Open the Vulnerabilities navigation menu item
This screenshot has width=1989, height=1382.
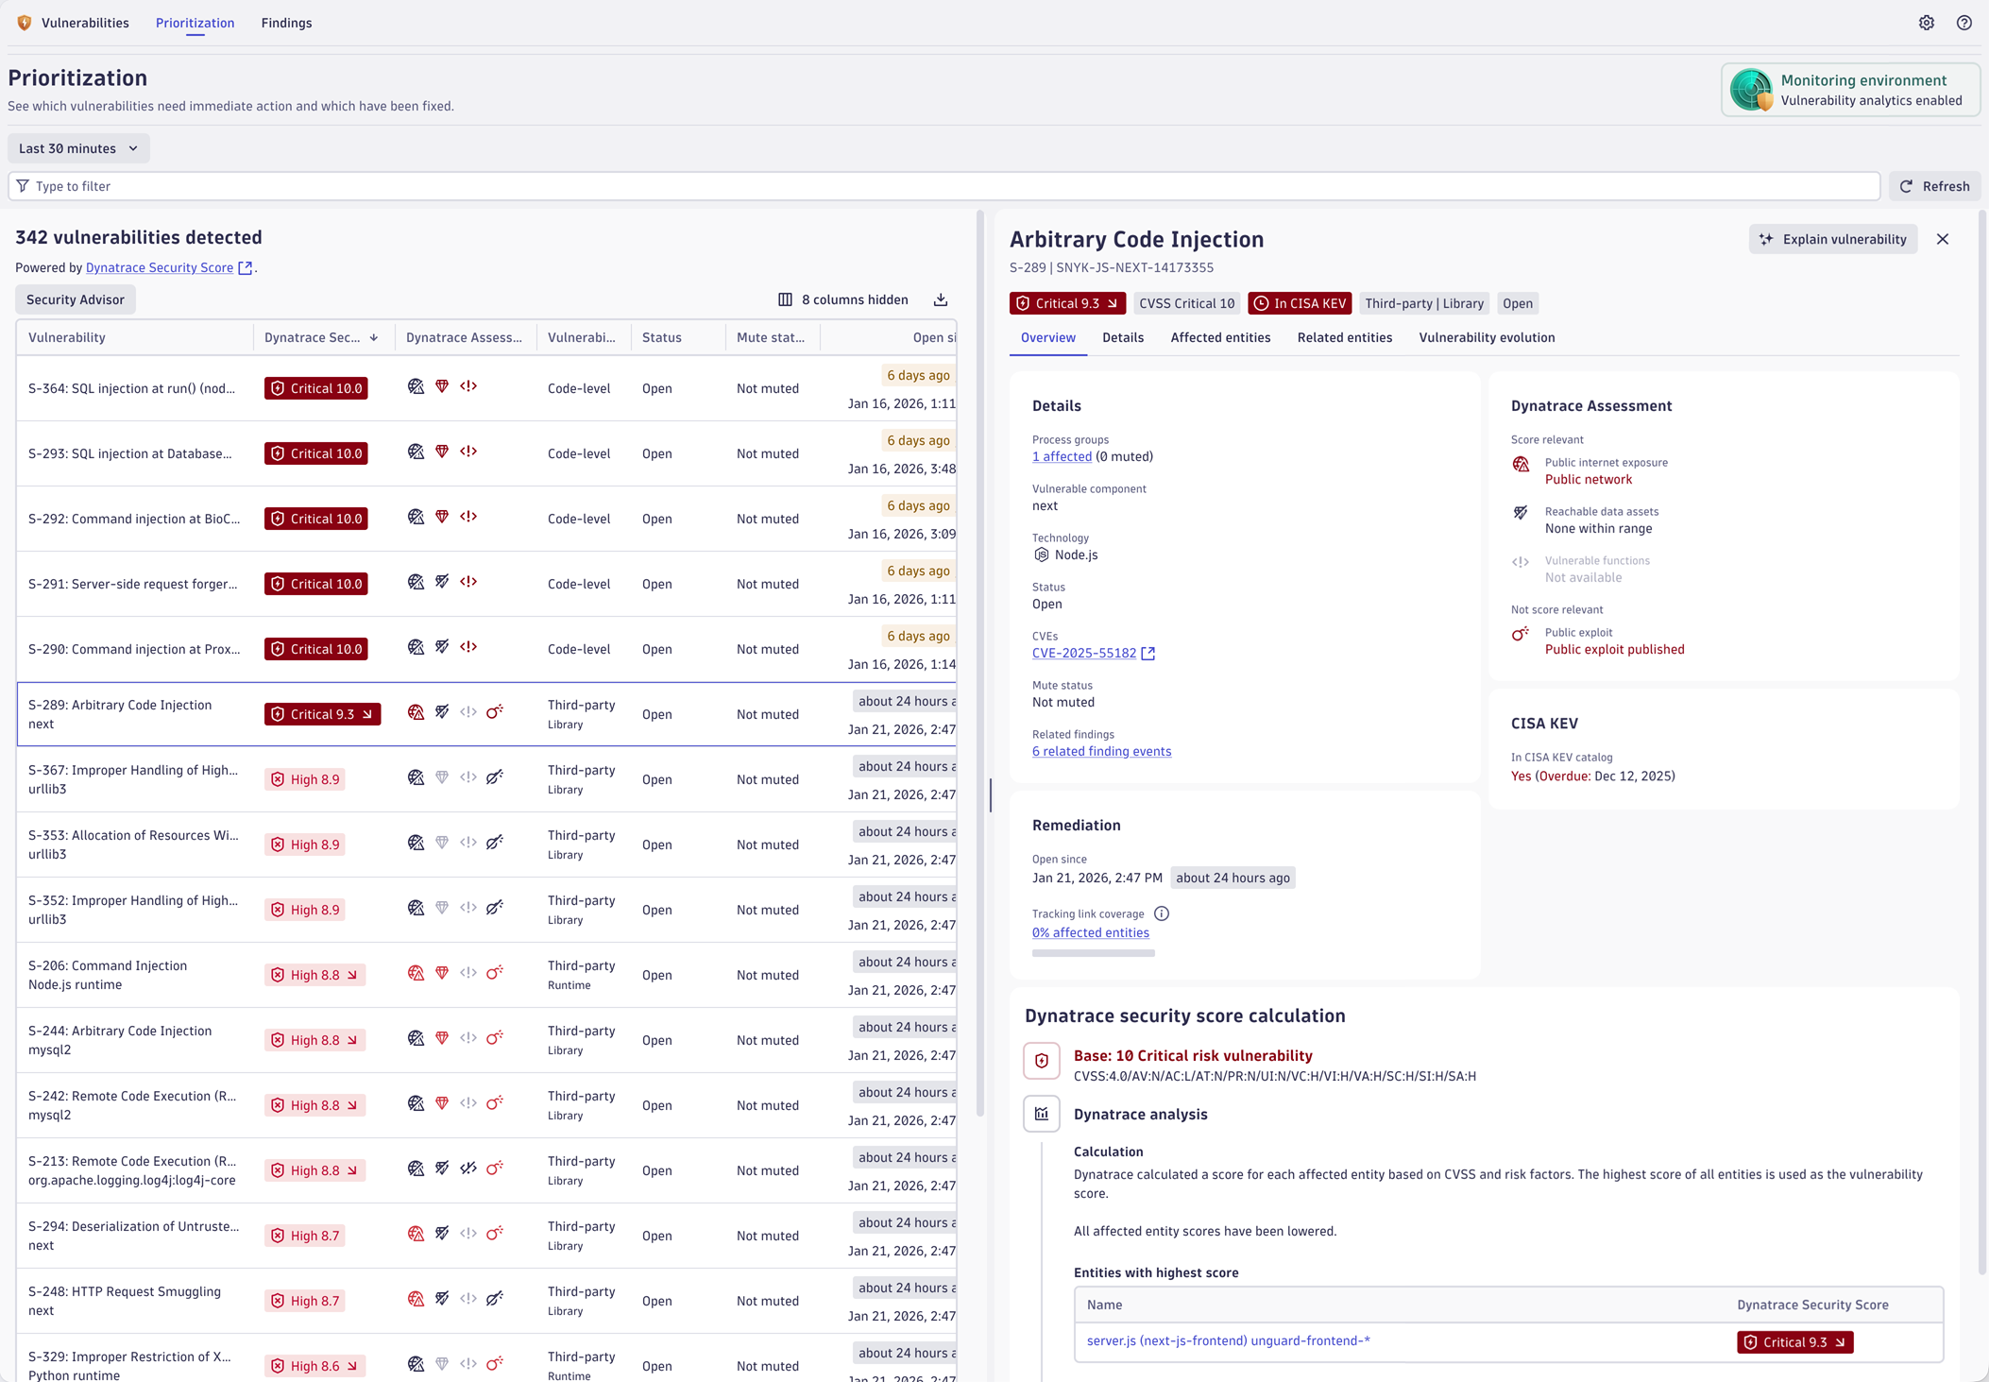[85, 23]
